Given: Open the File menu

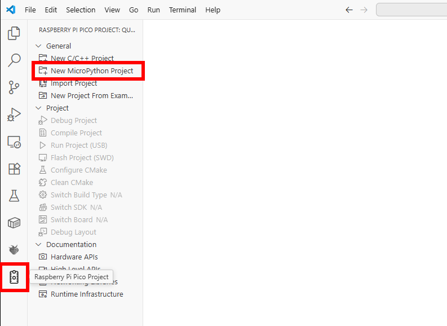Looking at the screenshot, I should coord(30,10).
